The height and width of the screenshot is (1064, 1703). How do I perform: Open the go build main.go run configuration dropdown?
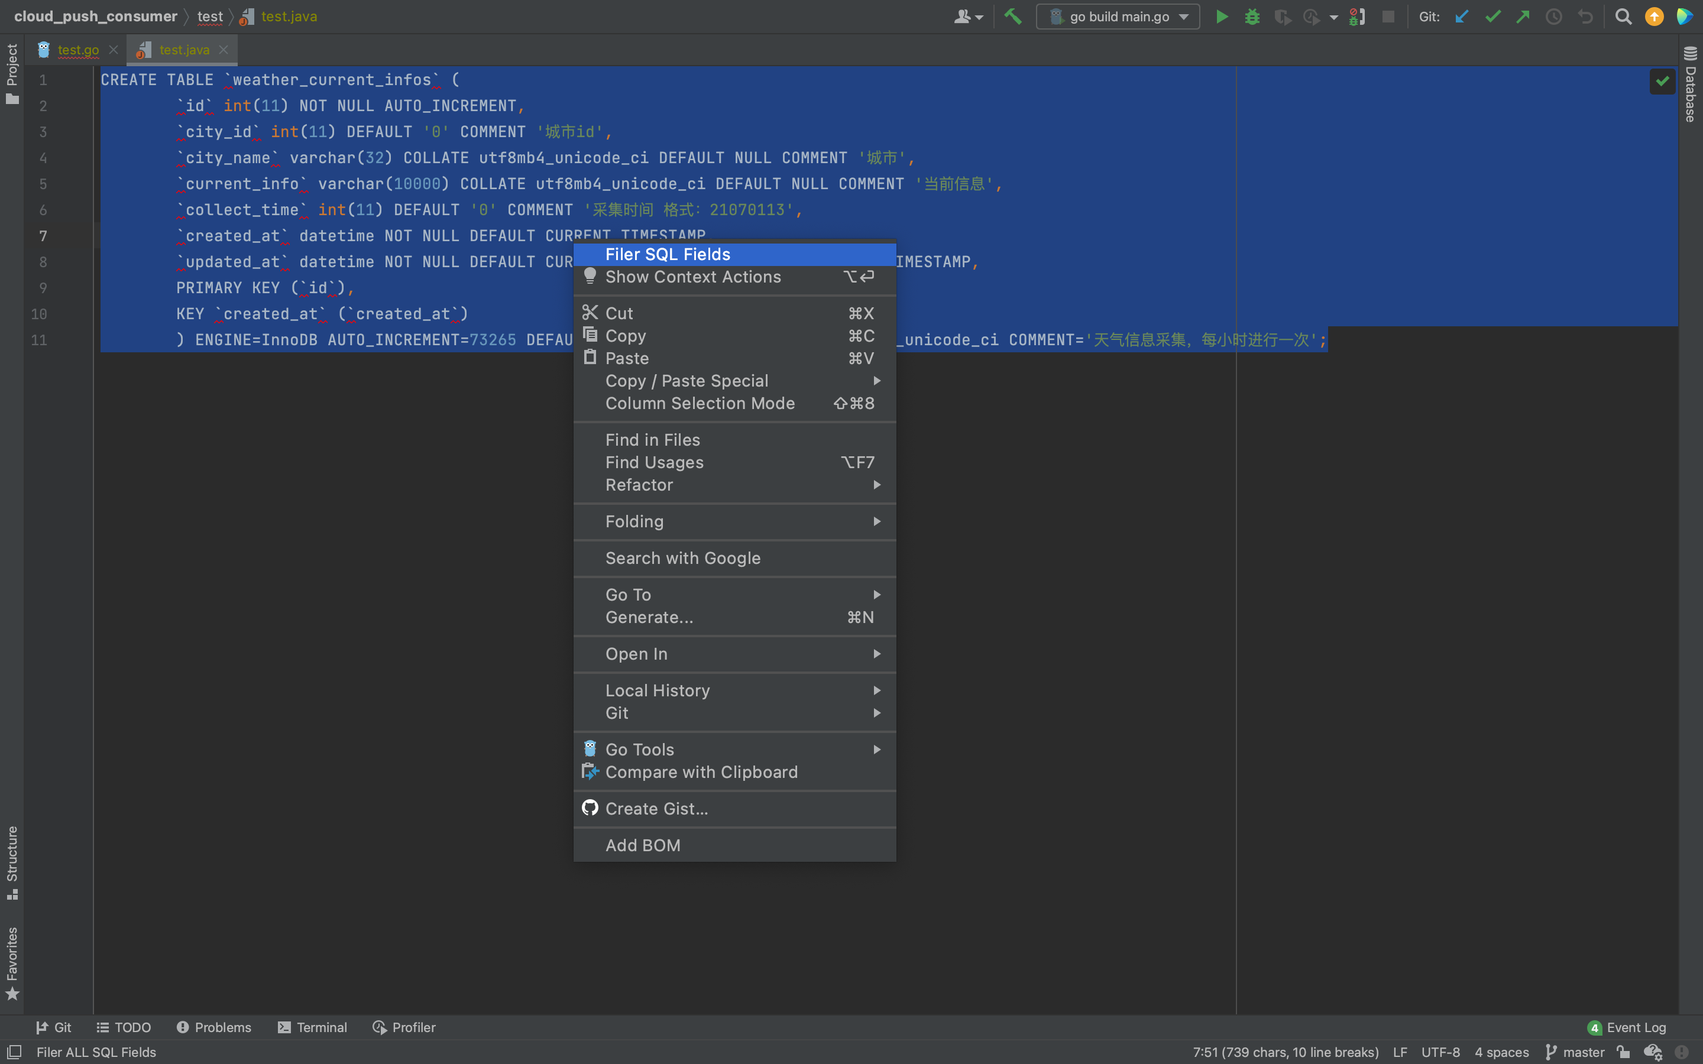(1118, 17)
